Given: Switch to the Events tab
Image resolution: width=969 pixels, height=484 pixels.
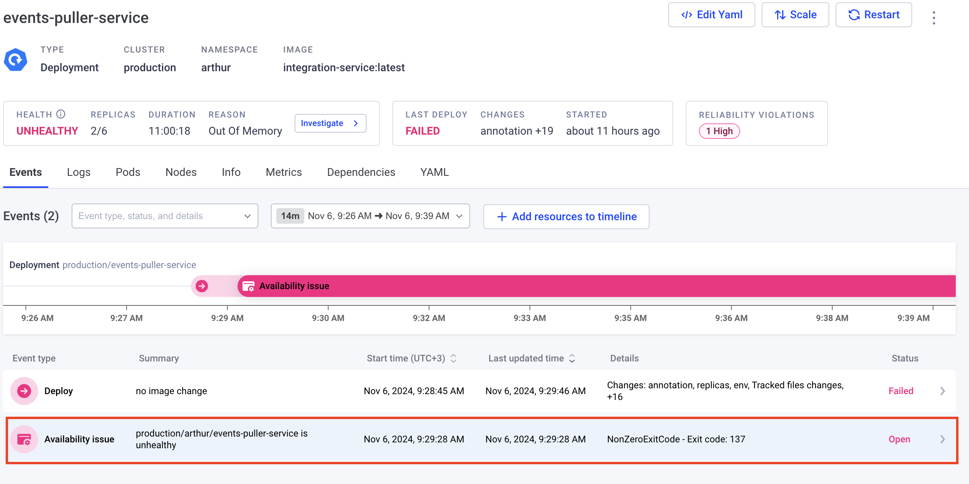Looking at the screenshot, I should tap(26, 172).
